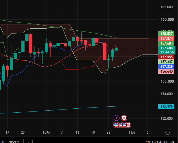Click the 13 date label on time axis

[77, 133]
